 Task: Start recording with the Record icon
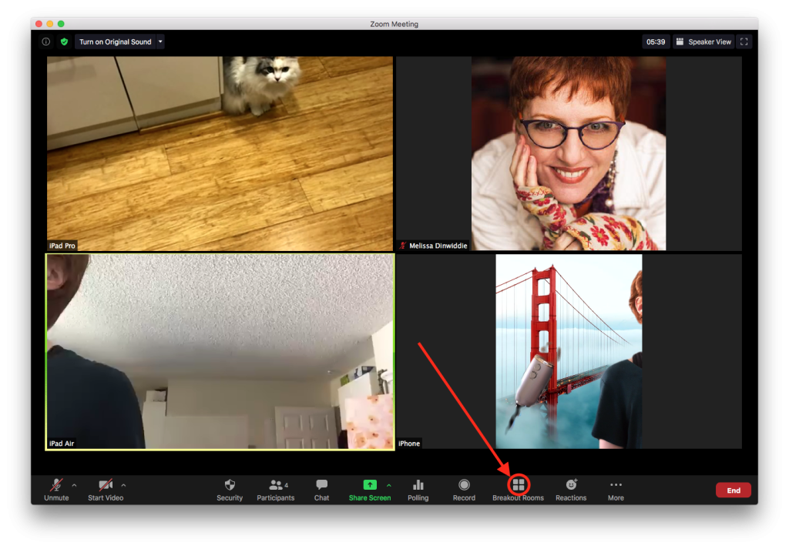[464, 485]
